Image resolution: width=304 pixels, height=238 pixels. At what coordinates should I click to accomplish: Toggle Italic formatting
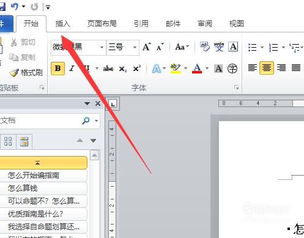click(72, 69)
